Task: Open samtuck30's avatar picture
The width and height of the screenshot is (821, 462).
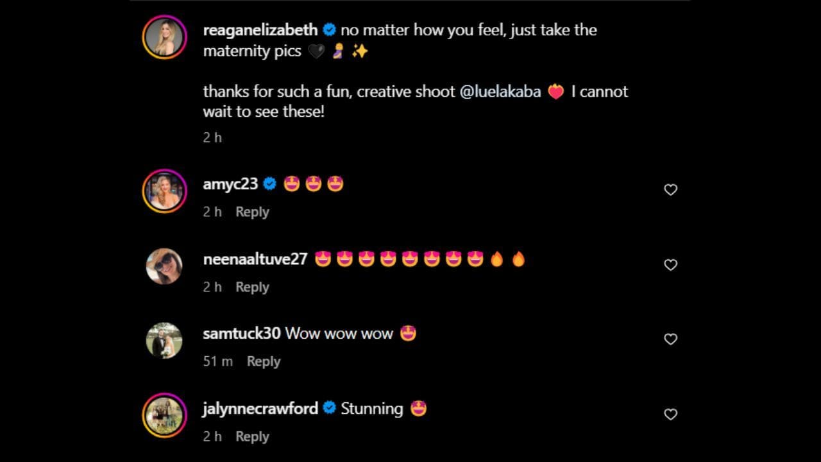Action: (x=164, y=340)
